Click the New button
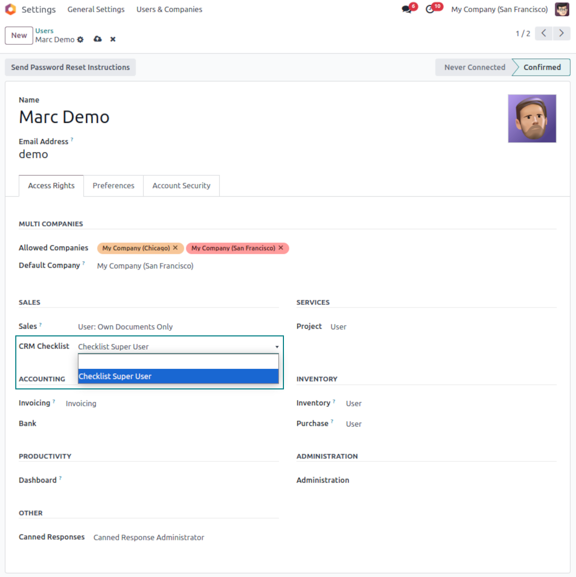The width and height of the screenshot is (576, 577). point(19,35)
